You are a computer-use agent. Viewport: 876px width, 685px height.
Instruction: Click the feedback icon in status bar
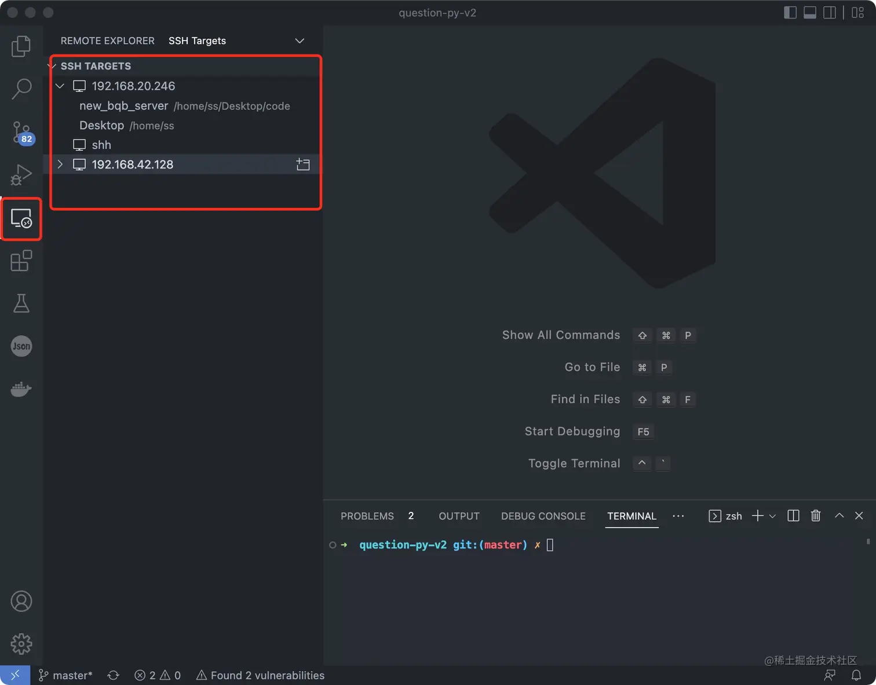tap(830, 675)
